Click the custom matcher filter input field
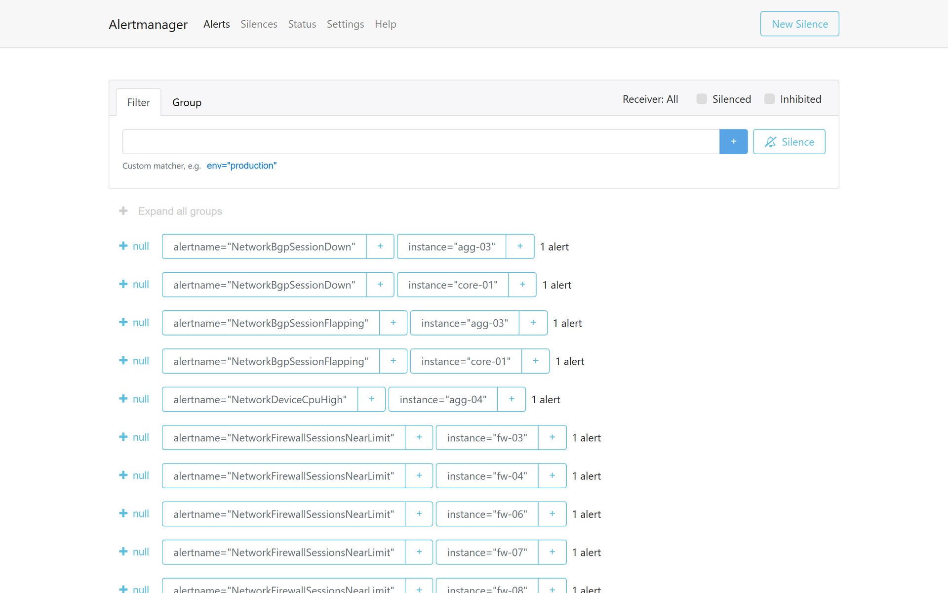948x593 pixels. 421,142
